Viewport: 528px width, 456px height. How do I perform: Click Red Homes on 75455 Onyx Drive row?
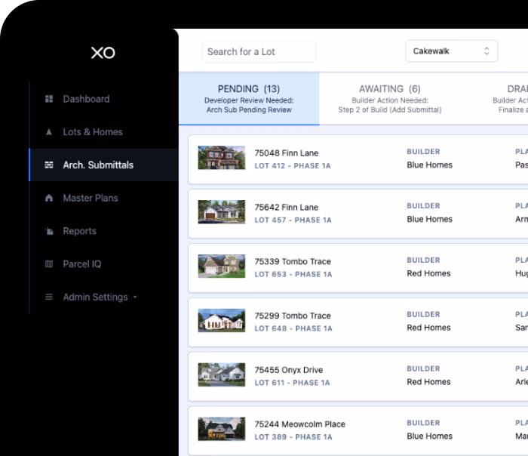click(428, 382)
